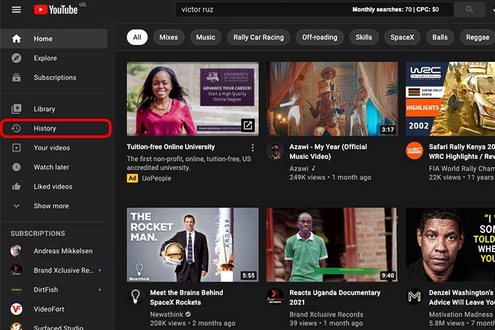Open the Denzel Washington video thumbnail
The height and width of the screenshot is (330, 495).
click(450, 245)
